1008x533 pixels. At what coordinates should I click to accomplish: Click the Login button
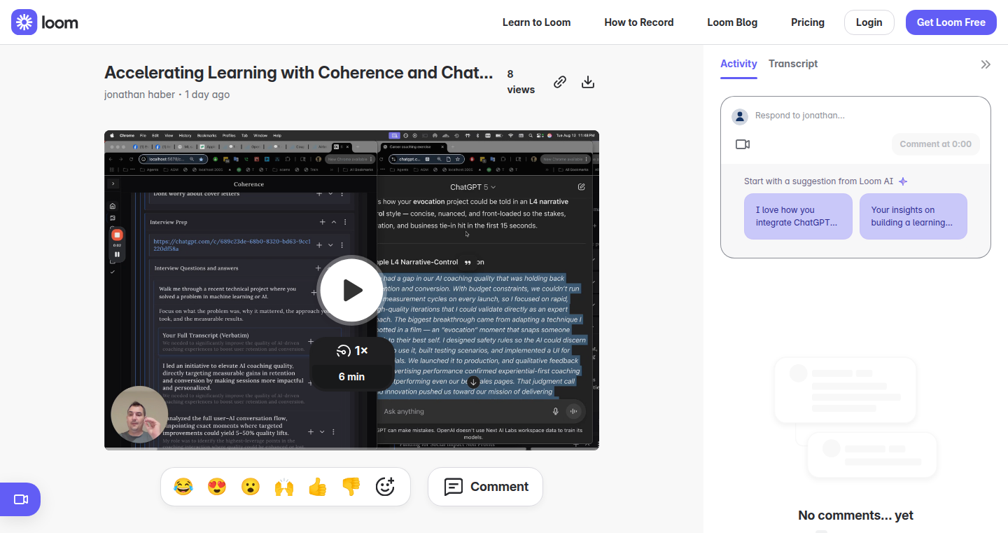pyautogui.click(x=869, y=22)
